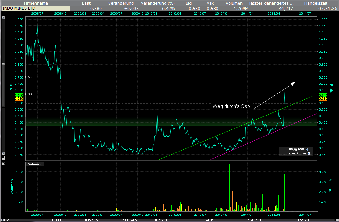Click the 0.739 horizontal line label
Image resolution: width=339 pixels, height=222 pixels.
click(x=29, y=77)
